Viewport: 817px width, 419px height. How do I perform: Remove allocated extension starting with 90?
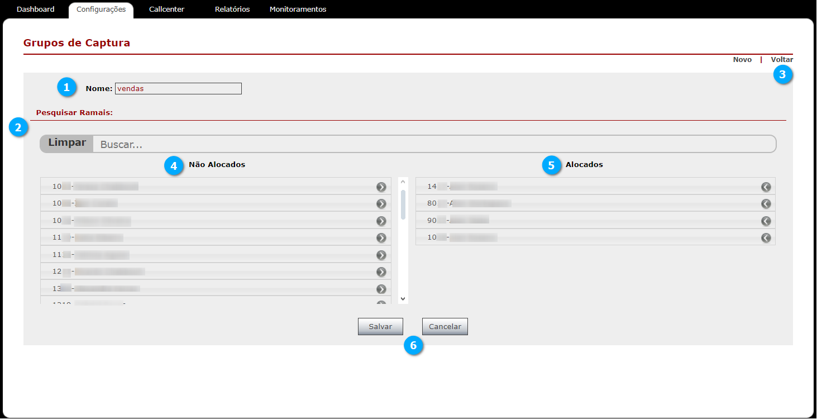(x=766, y=221)
